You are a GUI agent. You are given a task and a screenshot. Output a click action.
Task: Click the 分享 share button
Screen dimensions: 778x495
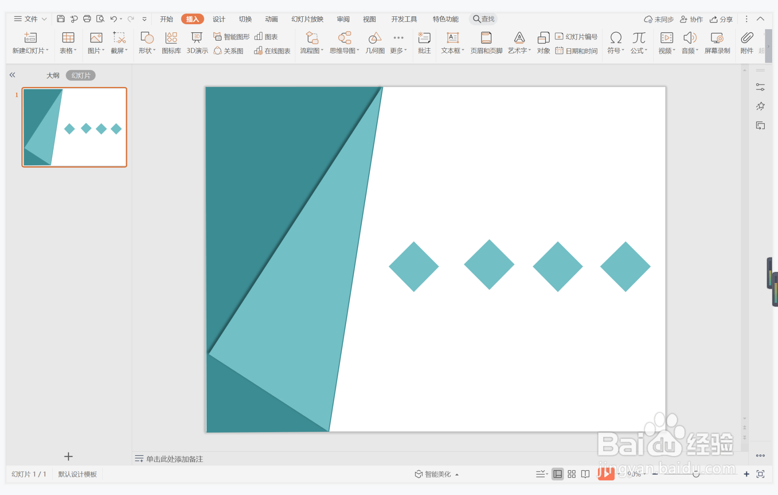click(721, 19)
